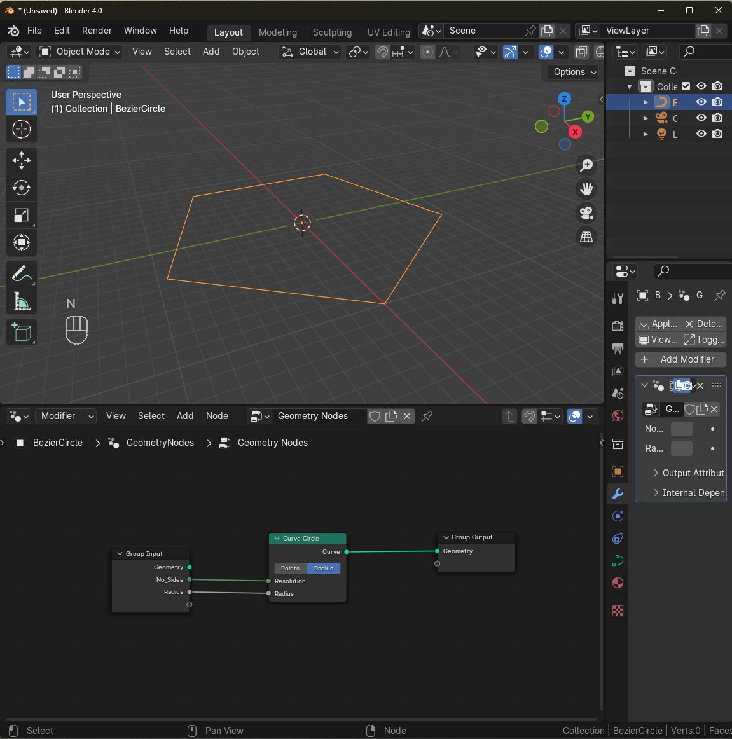
Task: Click the Add Modifier button
Action: click(680, 359)
